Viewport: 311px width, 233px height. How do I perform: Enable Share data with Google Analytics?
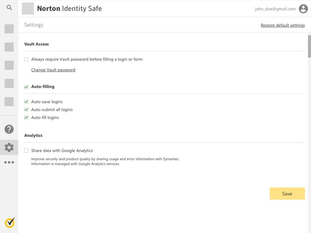[26, 151]
